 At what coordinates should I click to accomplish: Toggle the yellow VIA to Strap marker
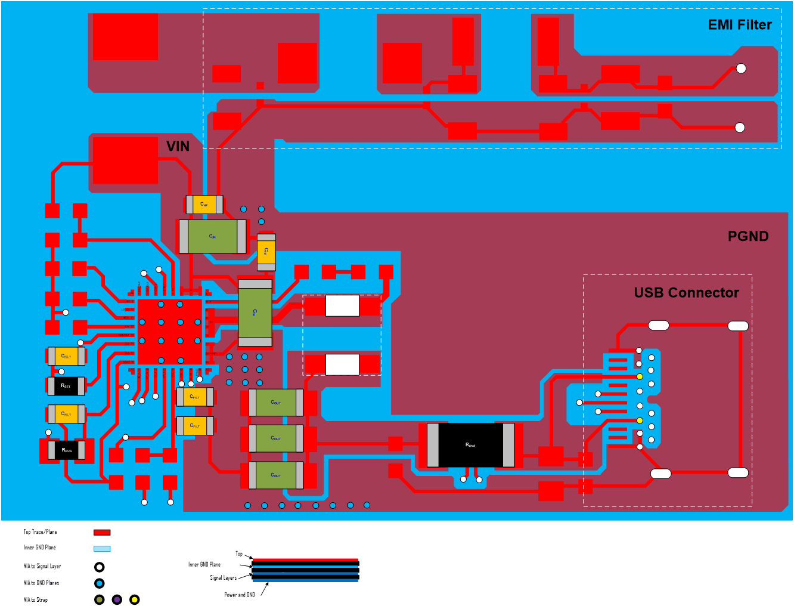[x=134, y=600]
